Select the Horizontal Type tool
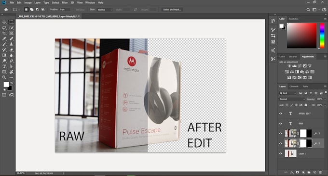Image resolution: width=328 pixels, height=176 pixels. click(4, 66)
